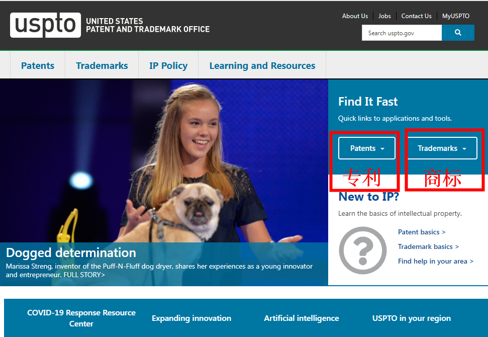
Task: Type in the Search uspto.gov field
Action: [x=401, y=33]
